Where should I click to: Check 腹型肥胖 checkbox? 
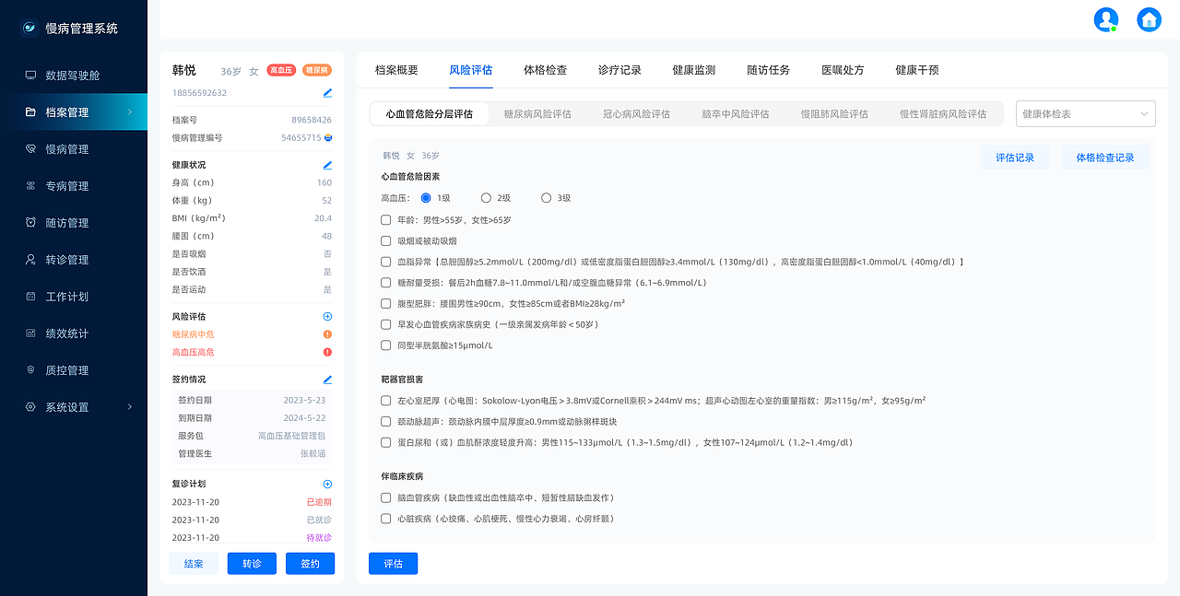click(386, 304)
